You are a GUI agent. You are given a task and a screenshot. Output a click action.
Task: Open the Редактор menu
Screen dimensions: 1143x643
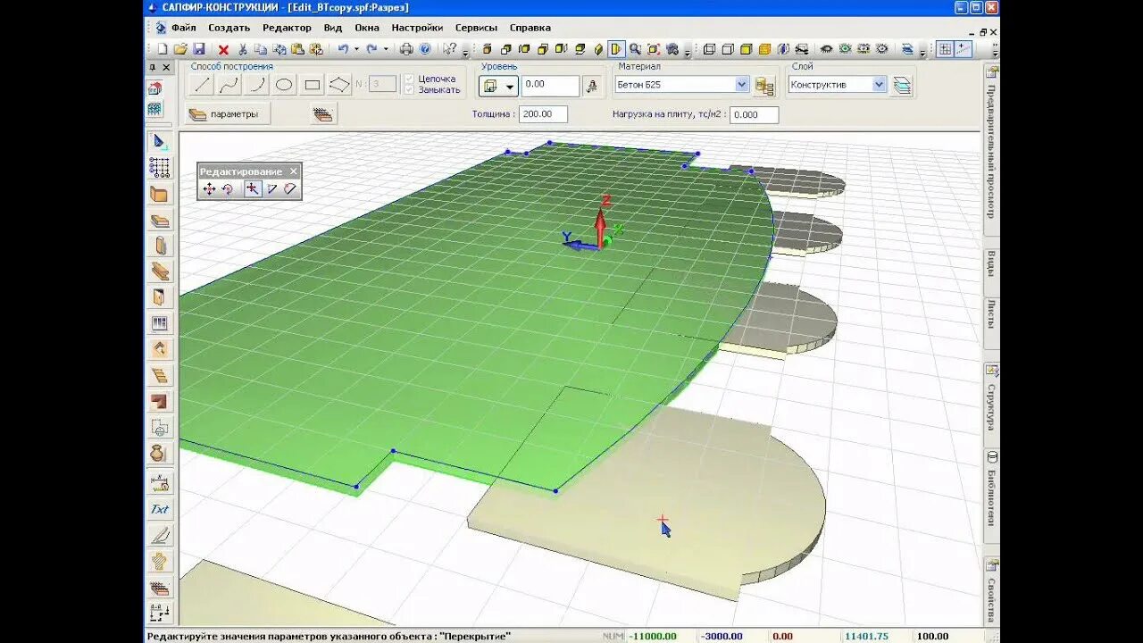click(287, 28)
